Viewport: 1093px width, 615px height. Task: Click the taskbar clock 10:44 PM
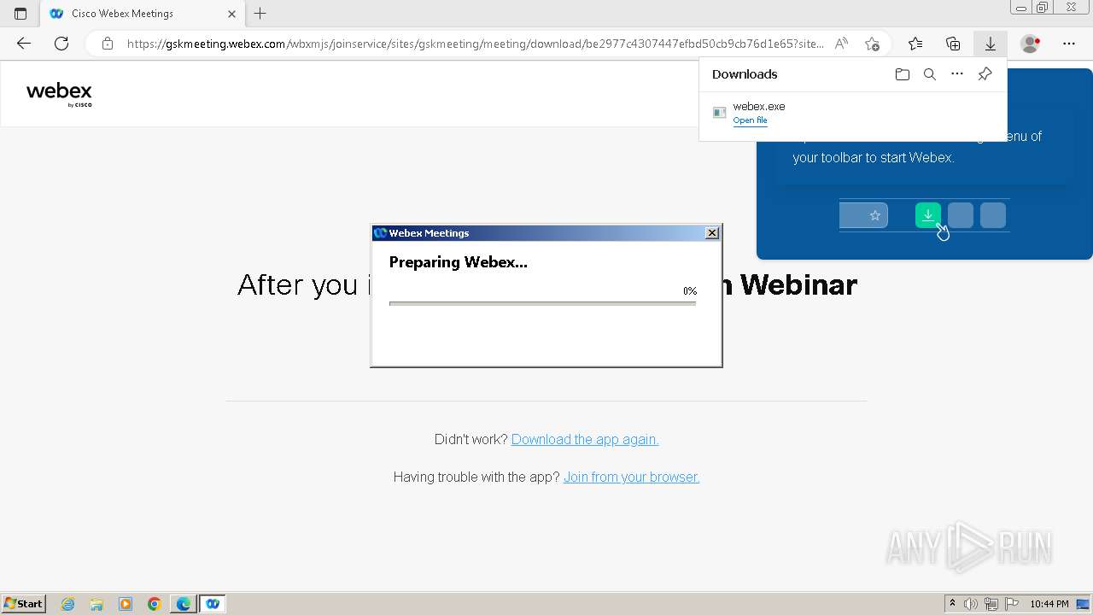(x=1049, y=604)
